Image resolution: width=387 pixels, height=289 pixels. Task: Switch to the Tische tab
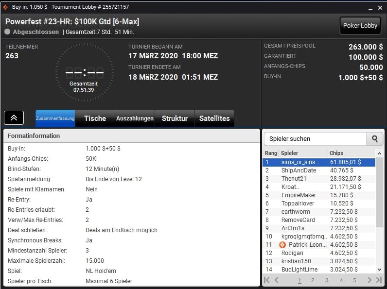95,119
